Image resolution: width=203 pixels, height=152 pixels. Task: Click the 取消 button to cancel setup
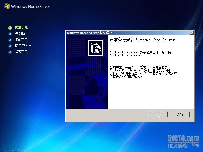pos(180,115)
